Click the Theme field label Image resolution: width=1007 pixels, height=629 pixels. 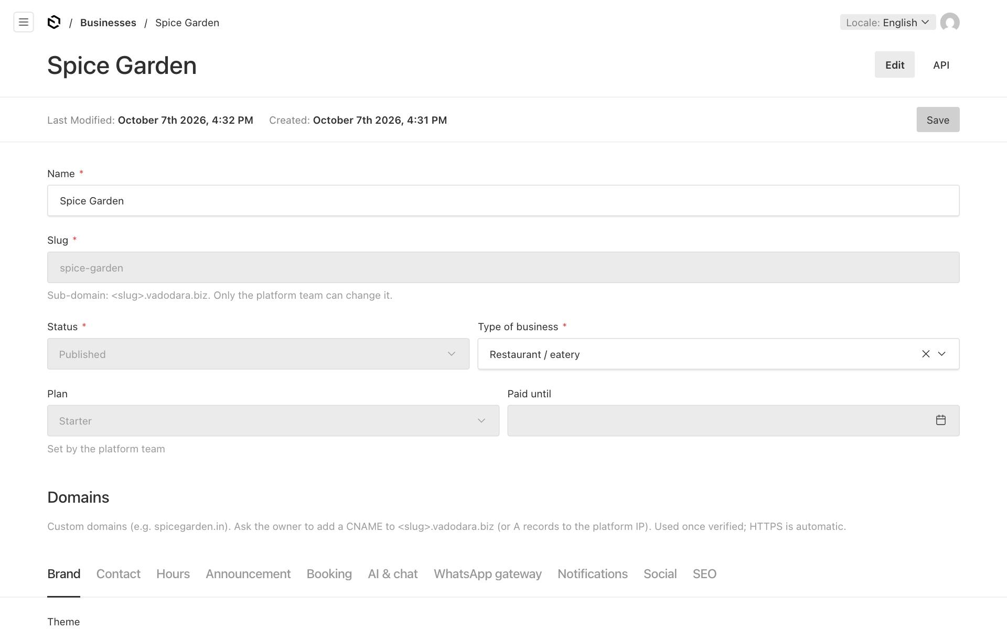pos(63,622)
